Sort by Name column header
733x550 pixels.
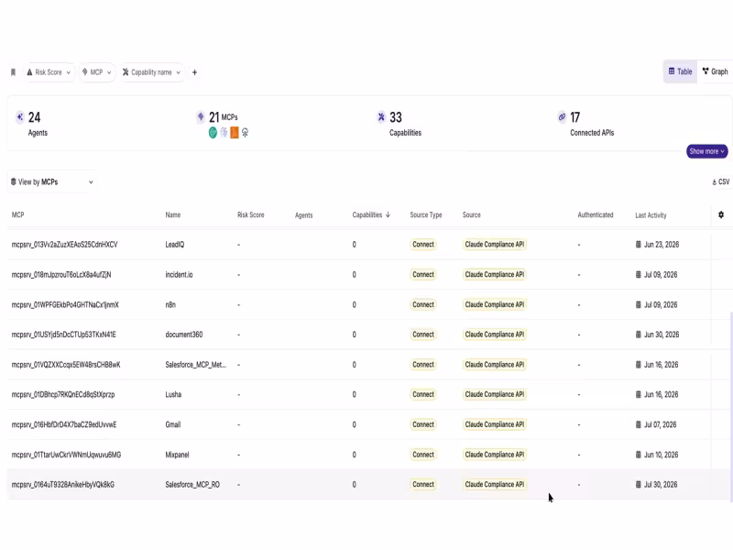click(173, 214)
